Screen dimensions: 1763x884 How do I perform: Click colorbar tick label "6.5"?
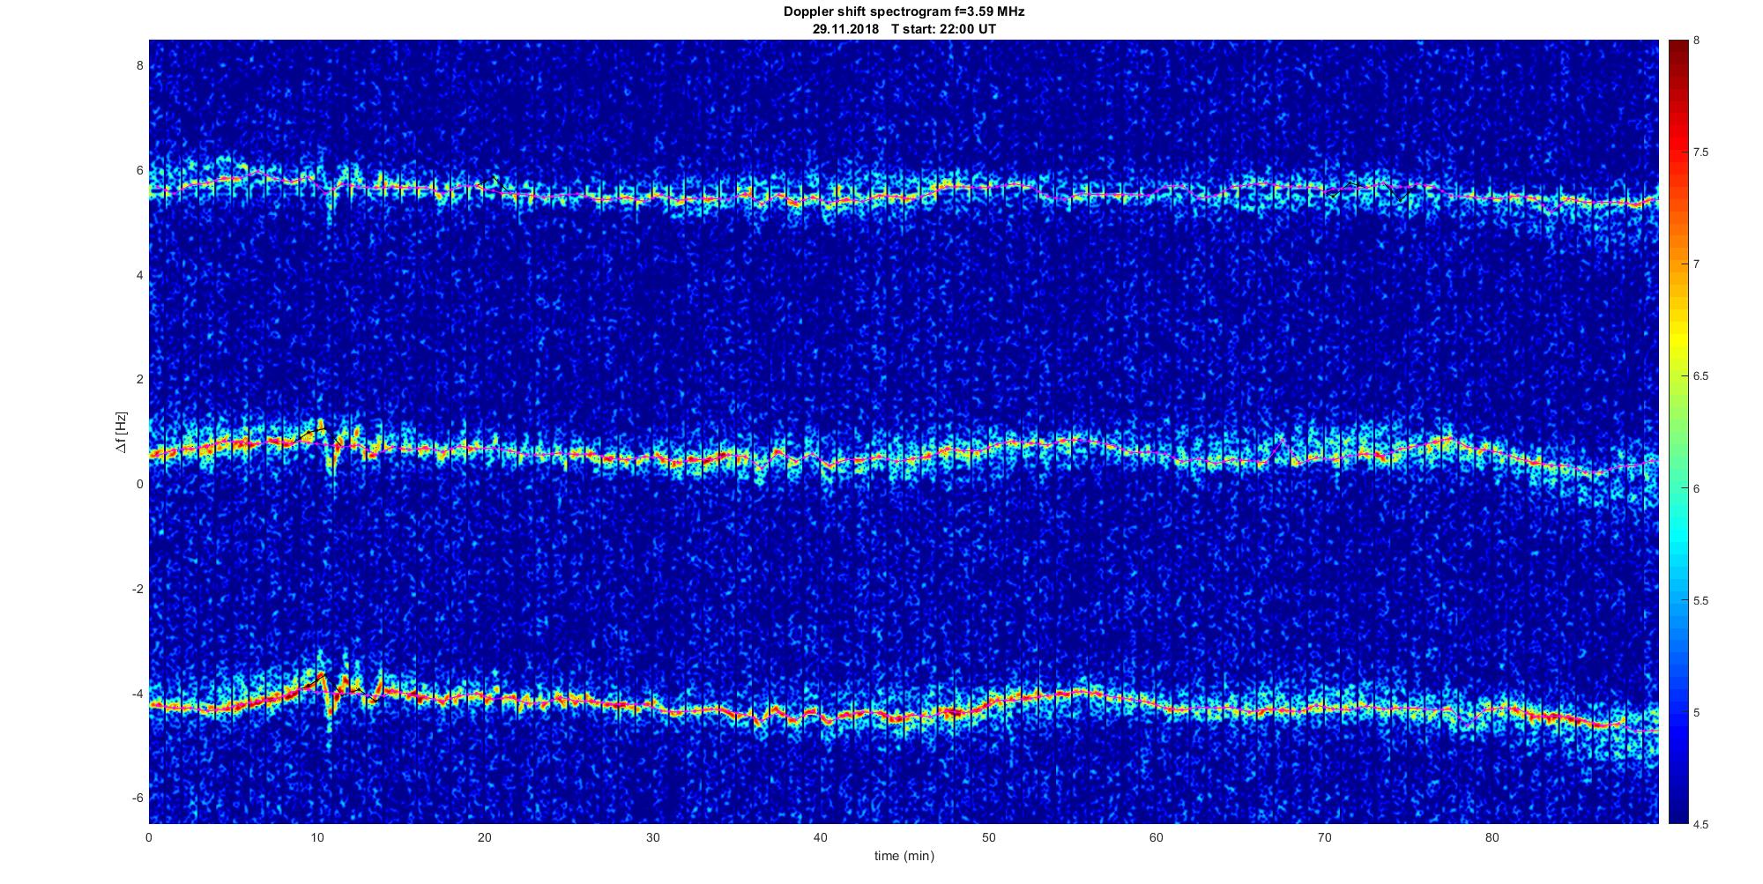pyautogui.click(x=1700, y=376)
